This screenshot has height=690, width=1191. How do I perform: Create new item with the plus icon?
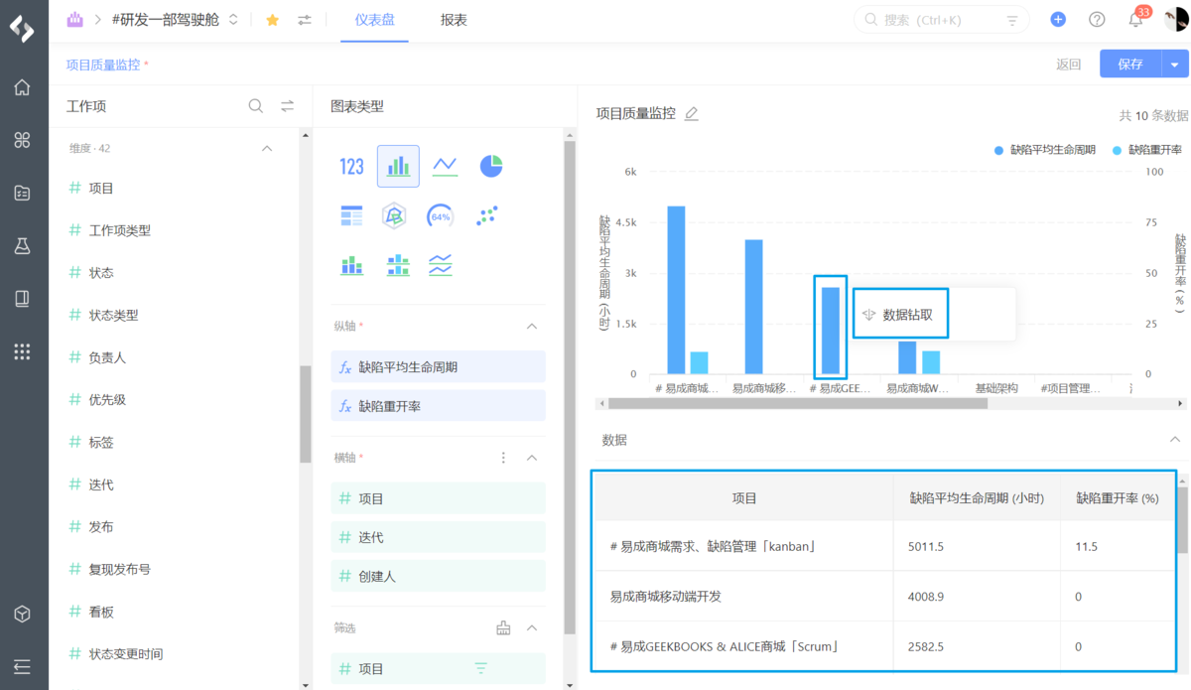(1058, 19)
